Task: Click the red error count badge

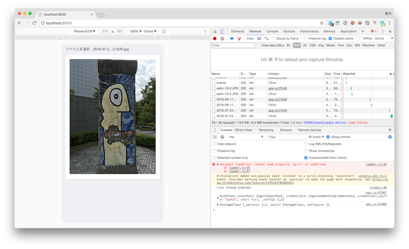Action: (374, 31)
